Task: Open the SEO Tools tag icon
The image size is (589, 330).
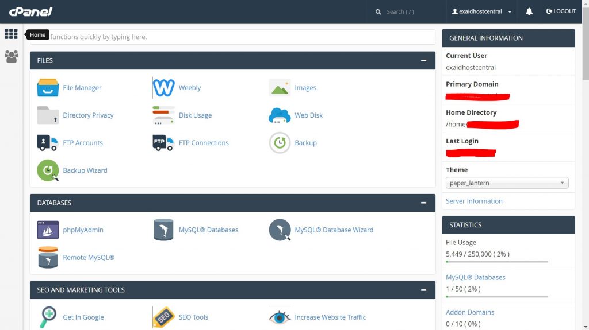Action: point(163,317)
